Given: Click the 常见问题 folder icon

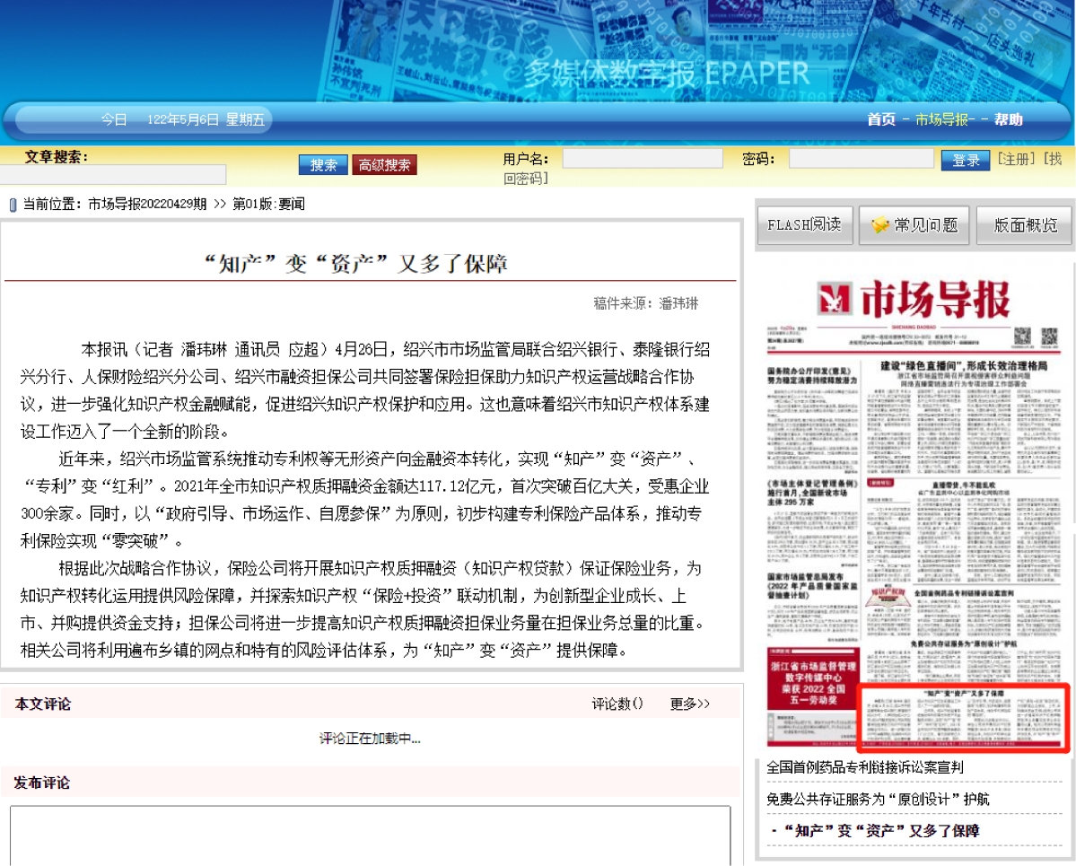Looking at the screenshot, I should [879, 225].
